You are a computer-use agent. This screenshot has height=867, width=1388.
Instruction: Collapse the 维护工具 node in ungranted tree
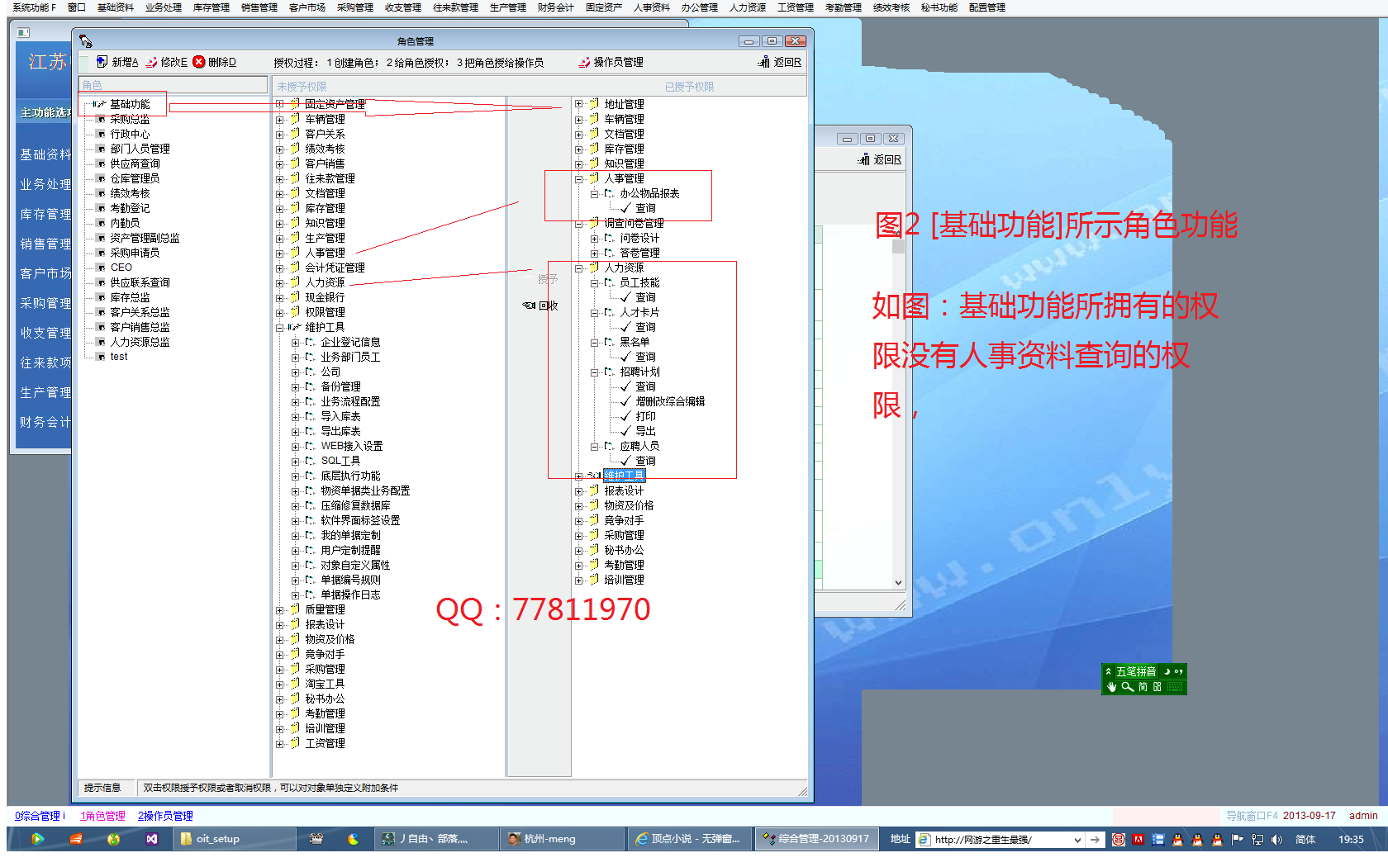[x=280, y=327]
